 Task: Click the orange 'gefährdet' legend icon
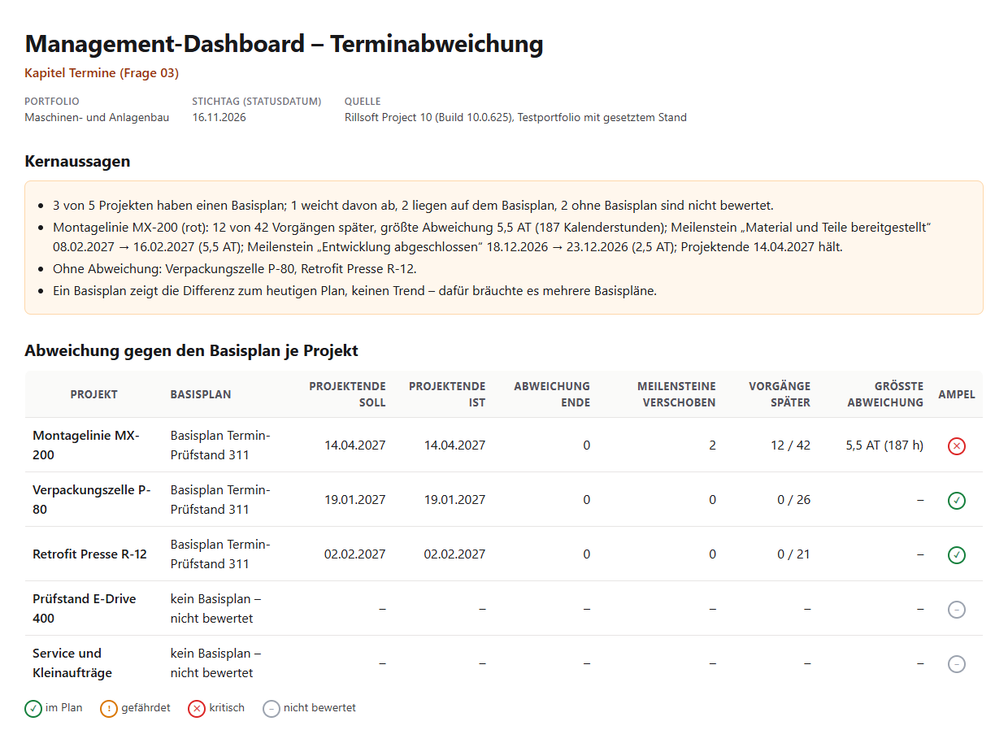pyautogui.click(x=109, y=709)
